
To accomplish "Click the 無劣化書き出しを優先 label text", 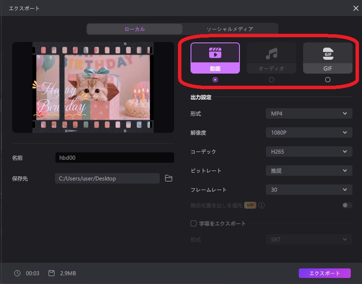I will [x=216, y=205].
